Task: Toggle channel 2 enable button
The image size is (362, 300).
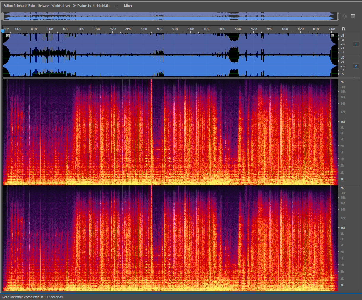Action: point(356,66)
